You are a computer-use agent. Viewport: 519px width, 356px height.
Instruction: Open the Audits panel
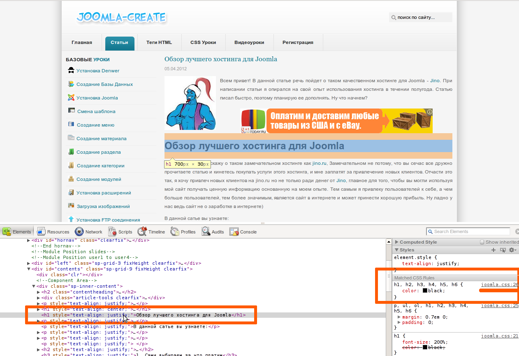pyautogui.click(x=213, y=232)
